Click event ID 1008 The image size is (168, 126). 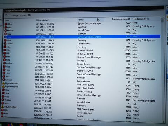pos(128,118)
